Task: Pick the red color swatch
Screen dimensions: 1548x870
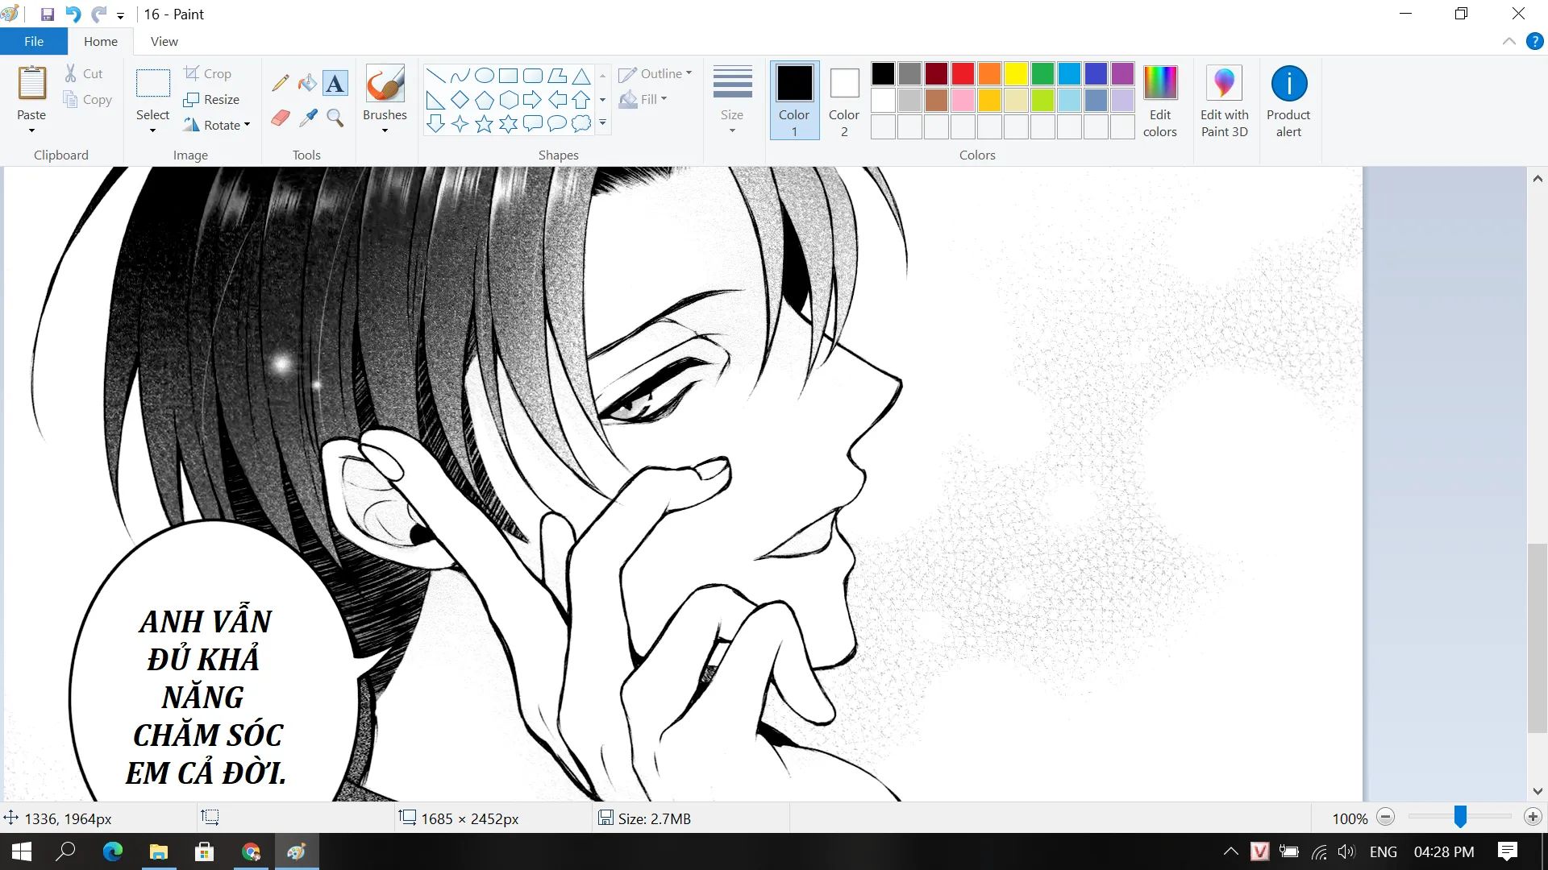Action: [x=963, y=74]
